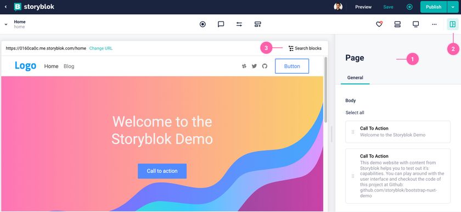Open the Publish dropdown arrow
Image resolution: width=461 pixels, height=212 pixels.
[453, 7]
